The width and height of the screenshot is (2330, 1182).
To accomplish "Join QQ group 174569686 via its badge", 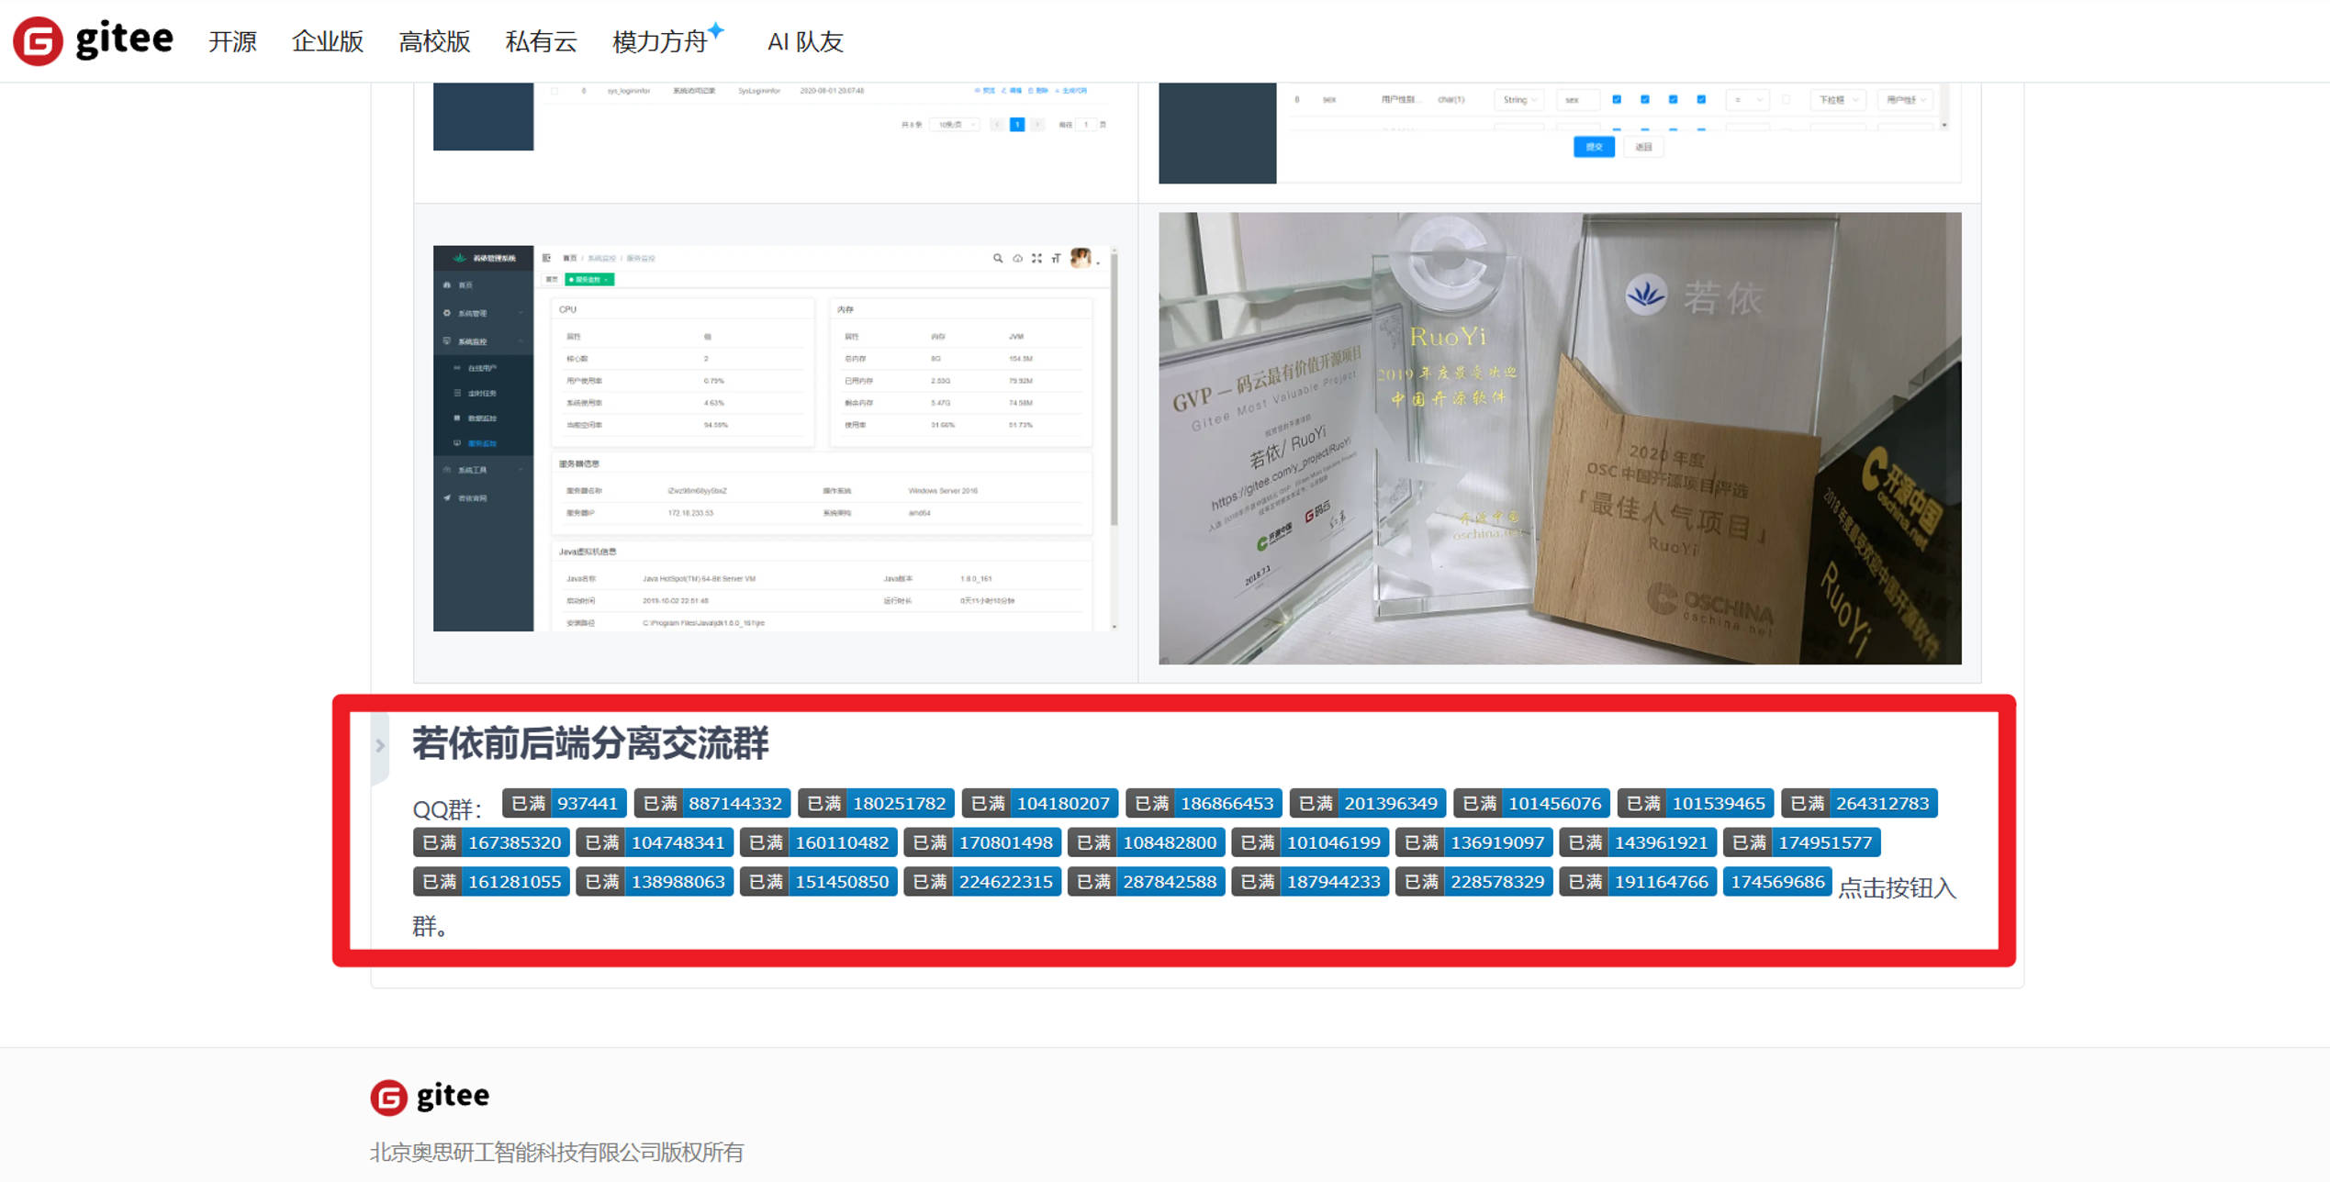I will [x=1776, y=882].
